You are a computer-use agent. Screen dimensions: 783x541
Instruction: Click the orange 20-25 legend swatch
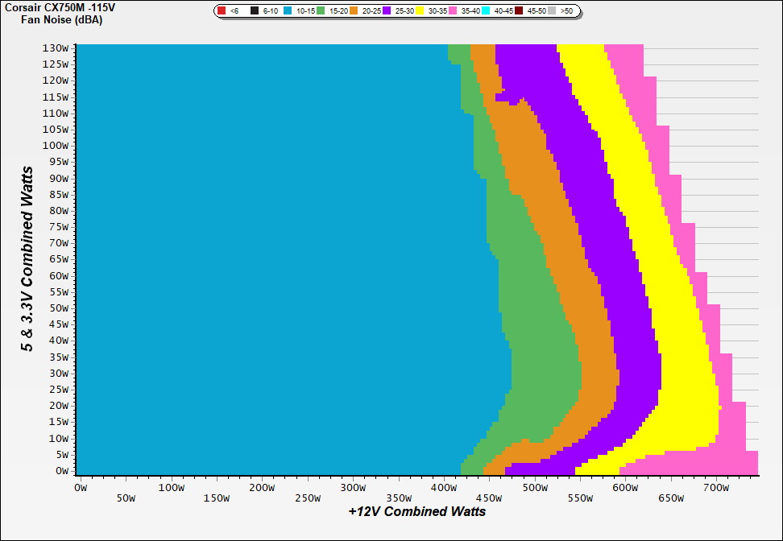(x=354, y=11)
